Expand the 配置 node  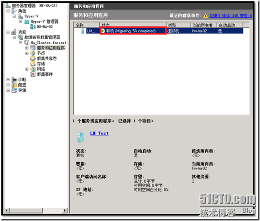[8, 85]
